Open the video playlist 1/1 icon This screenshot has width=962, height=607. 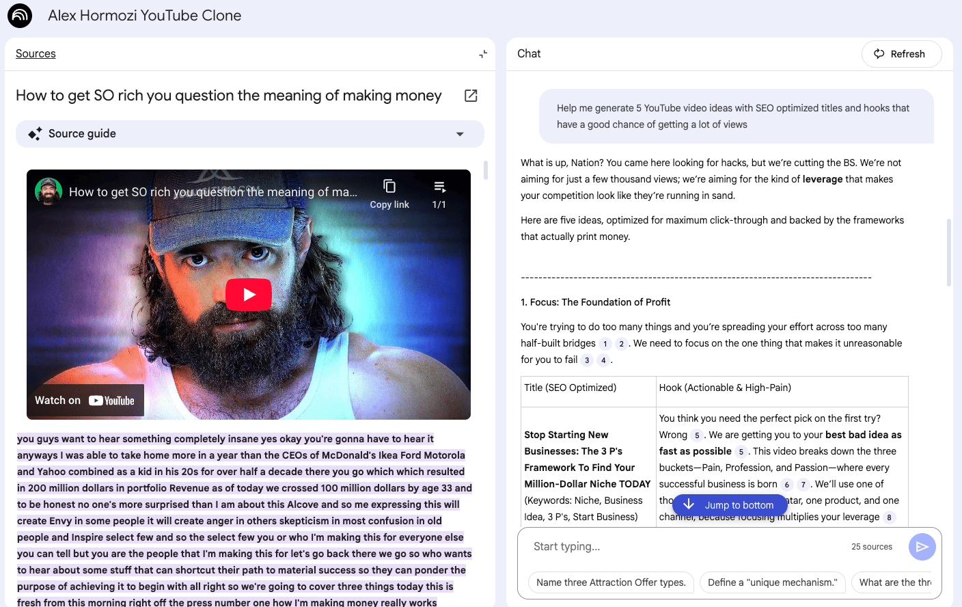[x=439, y=193]
